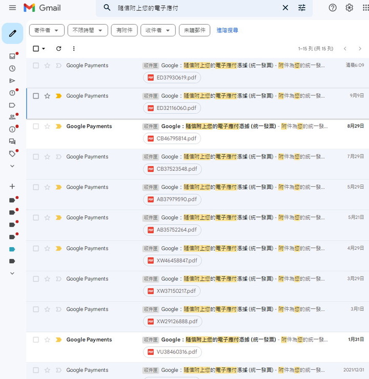The width and height of the screenshot is (369, 379).
Task: Open attachment XW46458847.pdf
Action: [172, 261]
